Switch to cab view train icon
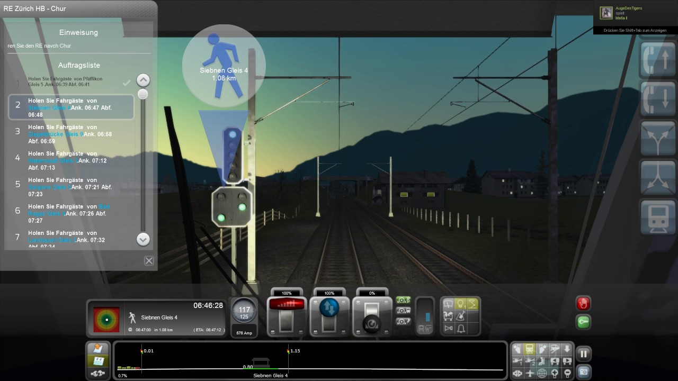Screen dimensions: 678x381 click(x=529, y=349)
